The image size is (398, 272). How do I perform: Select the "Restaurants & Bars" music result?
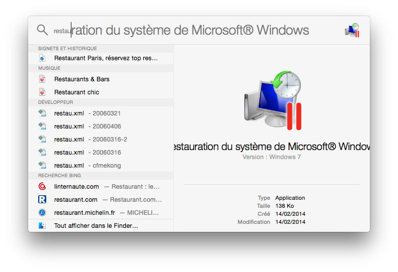pyautogui.click(x=101, y=79)
